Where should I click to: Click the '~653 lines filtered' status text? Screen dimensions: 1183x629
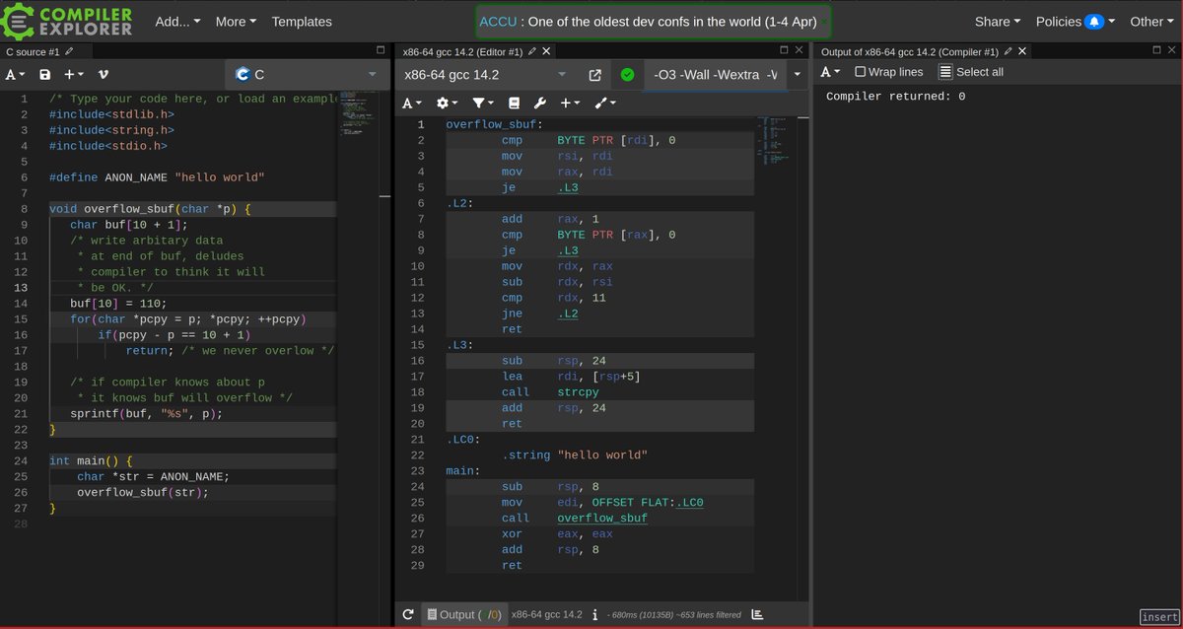coord(692,615)
